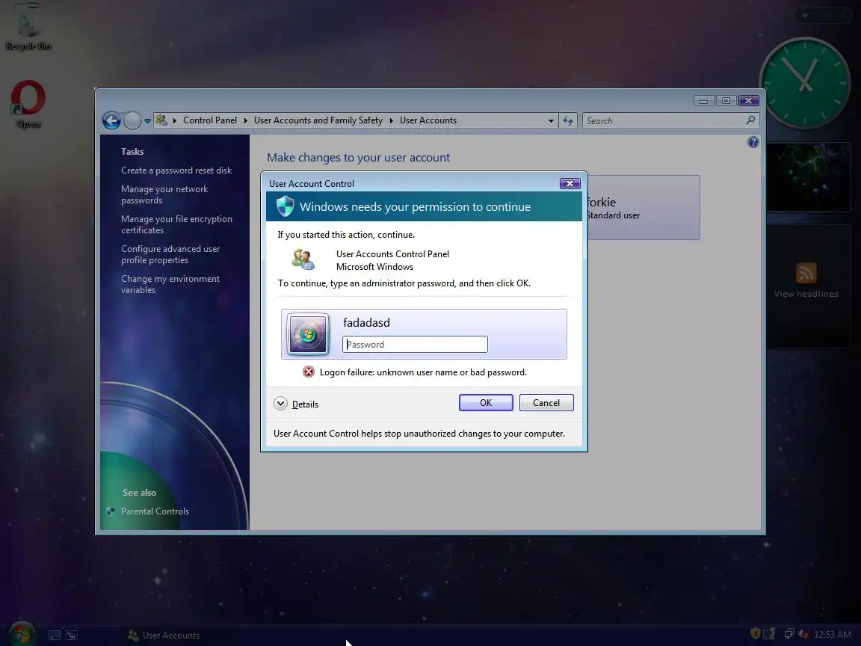Minimize the User Accounts window
Viewport: 861px width, 646px height.
(x=703, y=100)
